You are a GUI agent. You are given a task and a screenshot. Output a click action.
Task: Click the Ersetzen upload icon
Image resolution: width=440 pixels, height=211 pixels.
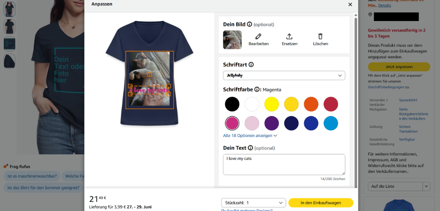tap(289, 36)
